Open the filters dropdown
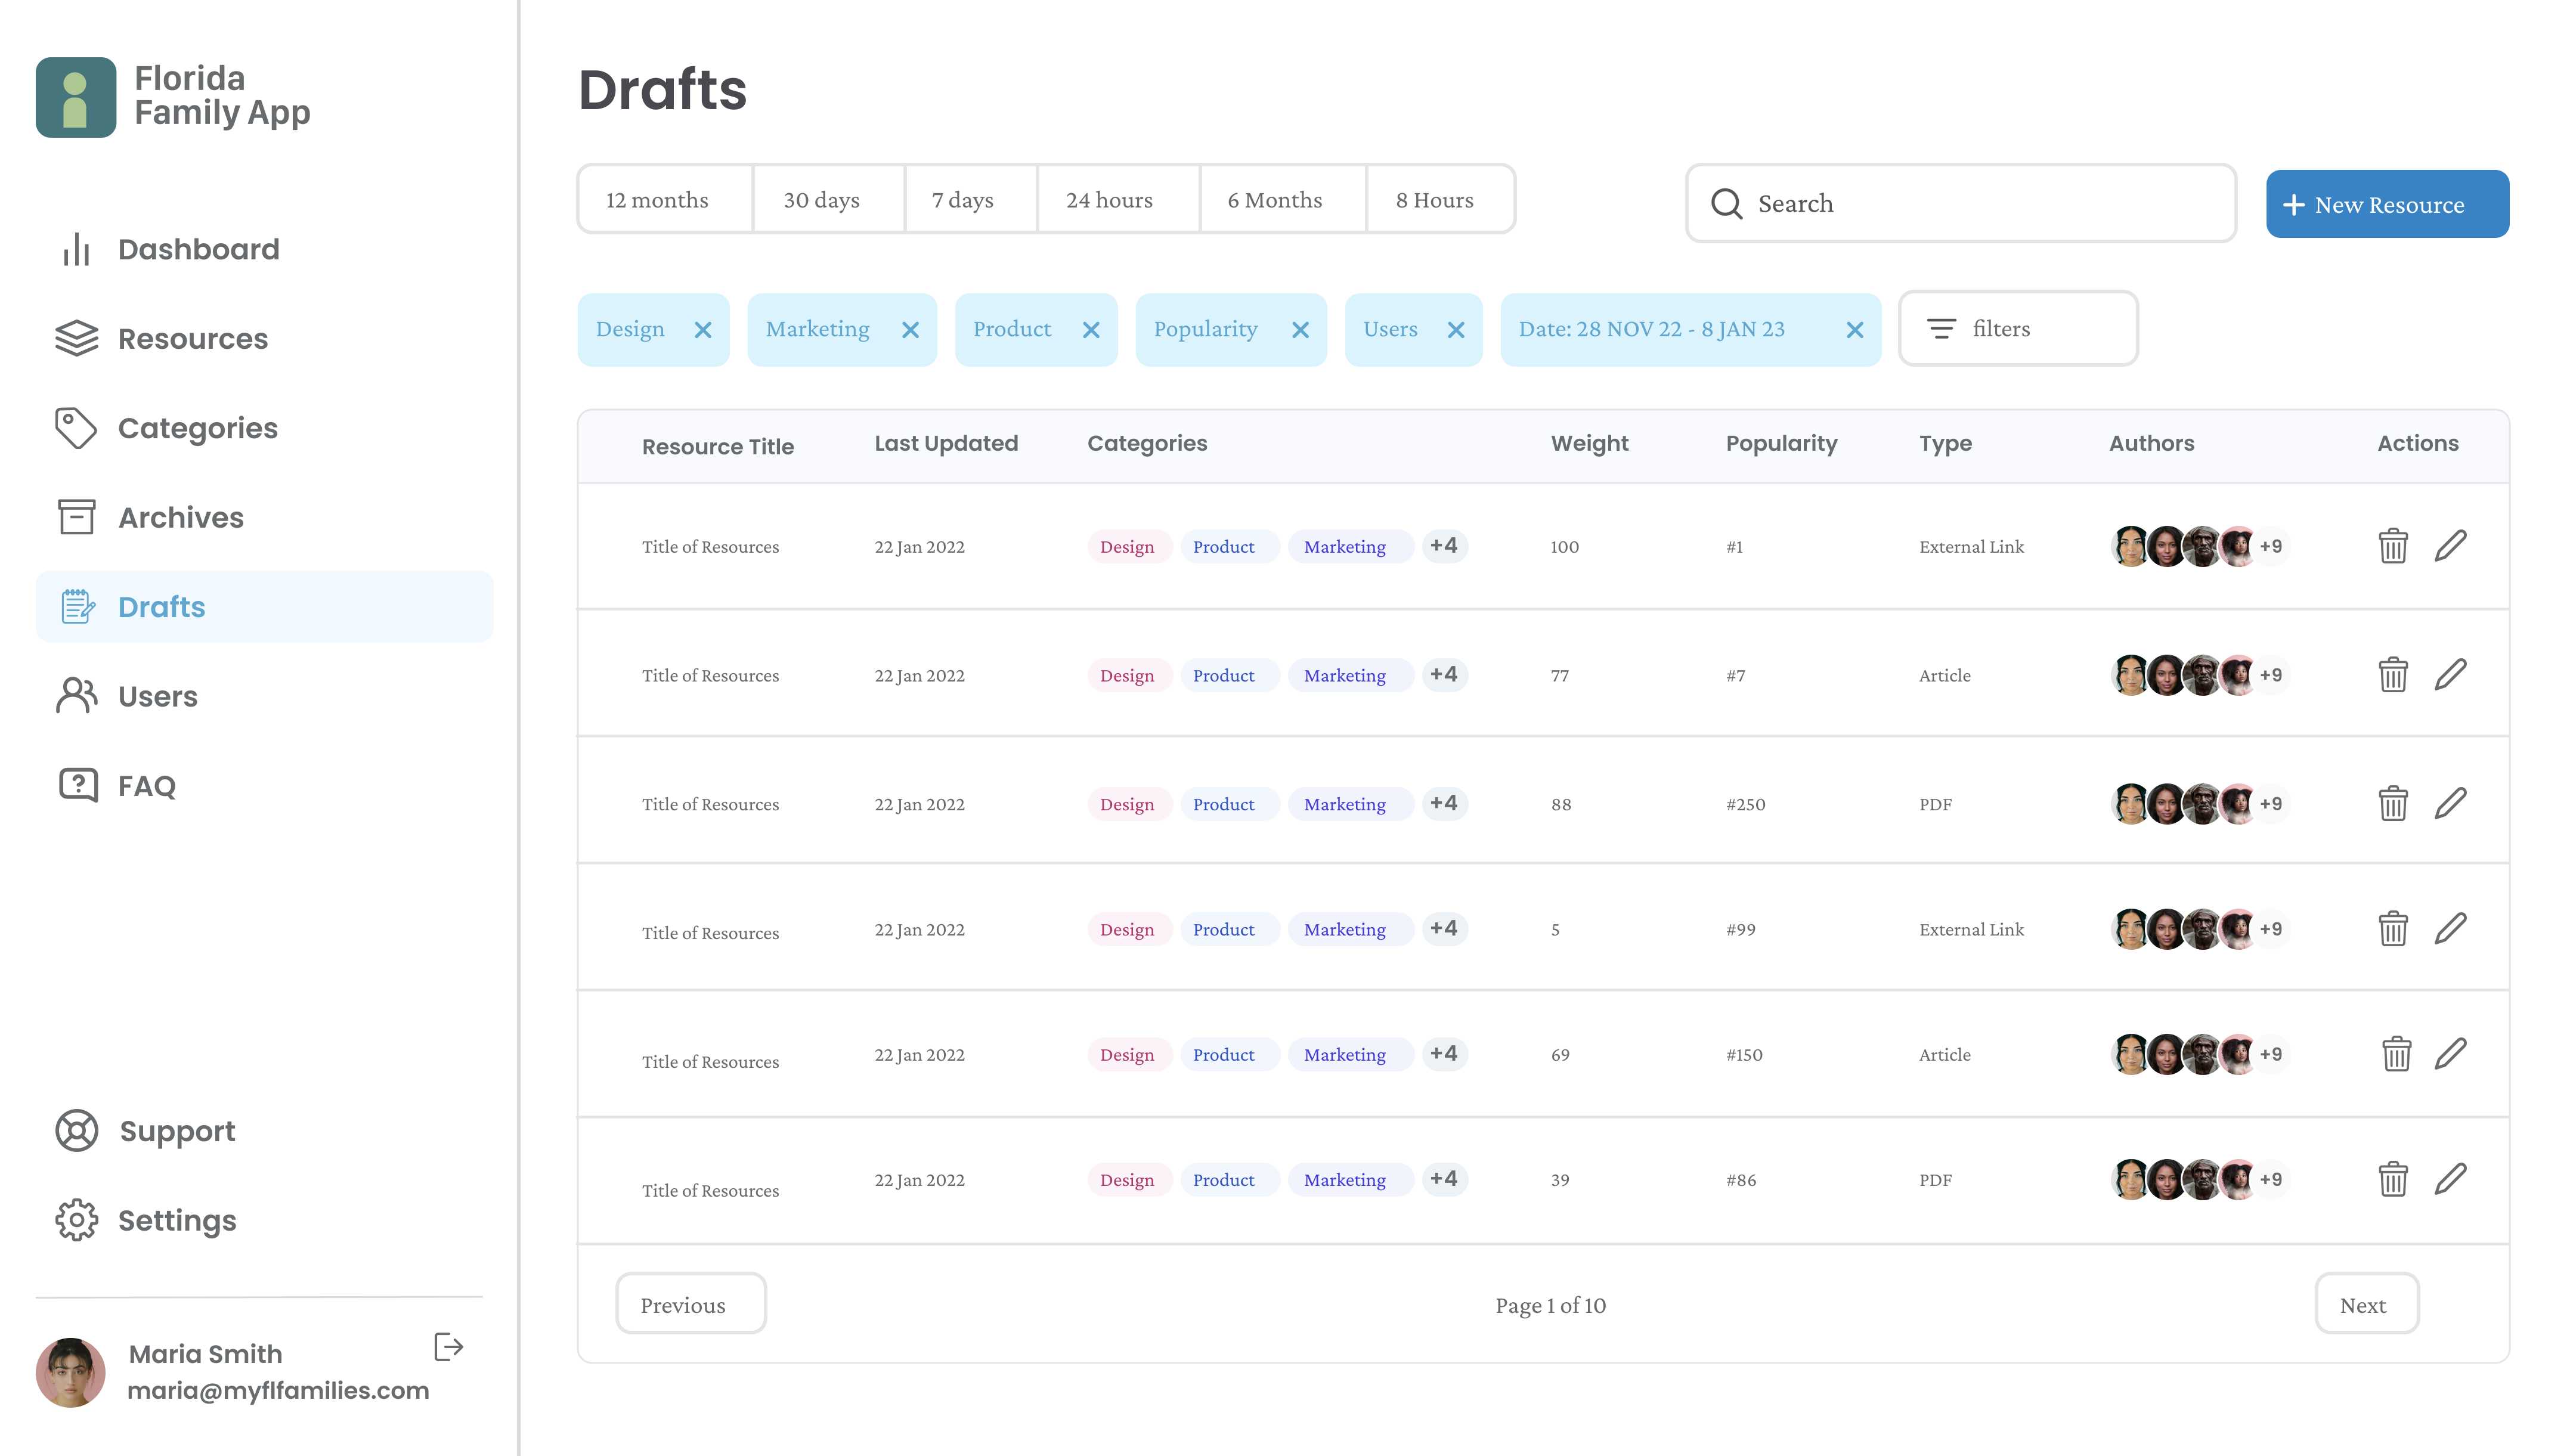 tap(2018, 329)
